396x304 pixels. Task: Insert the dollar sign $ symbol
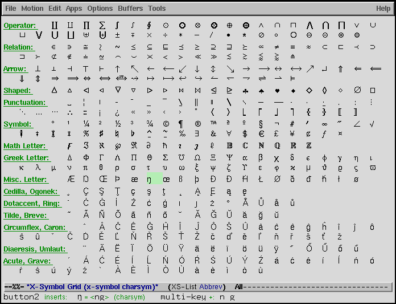tap(245, 134)
